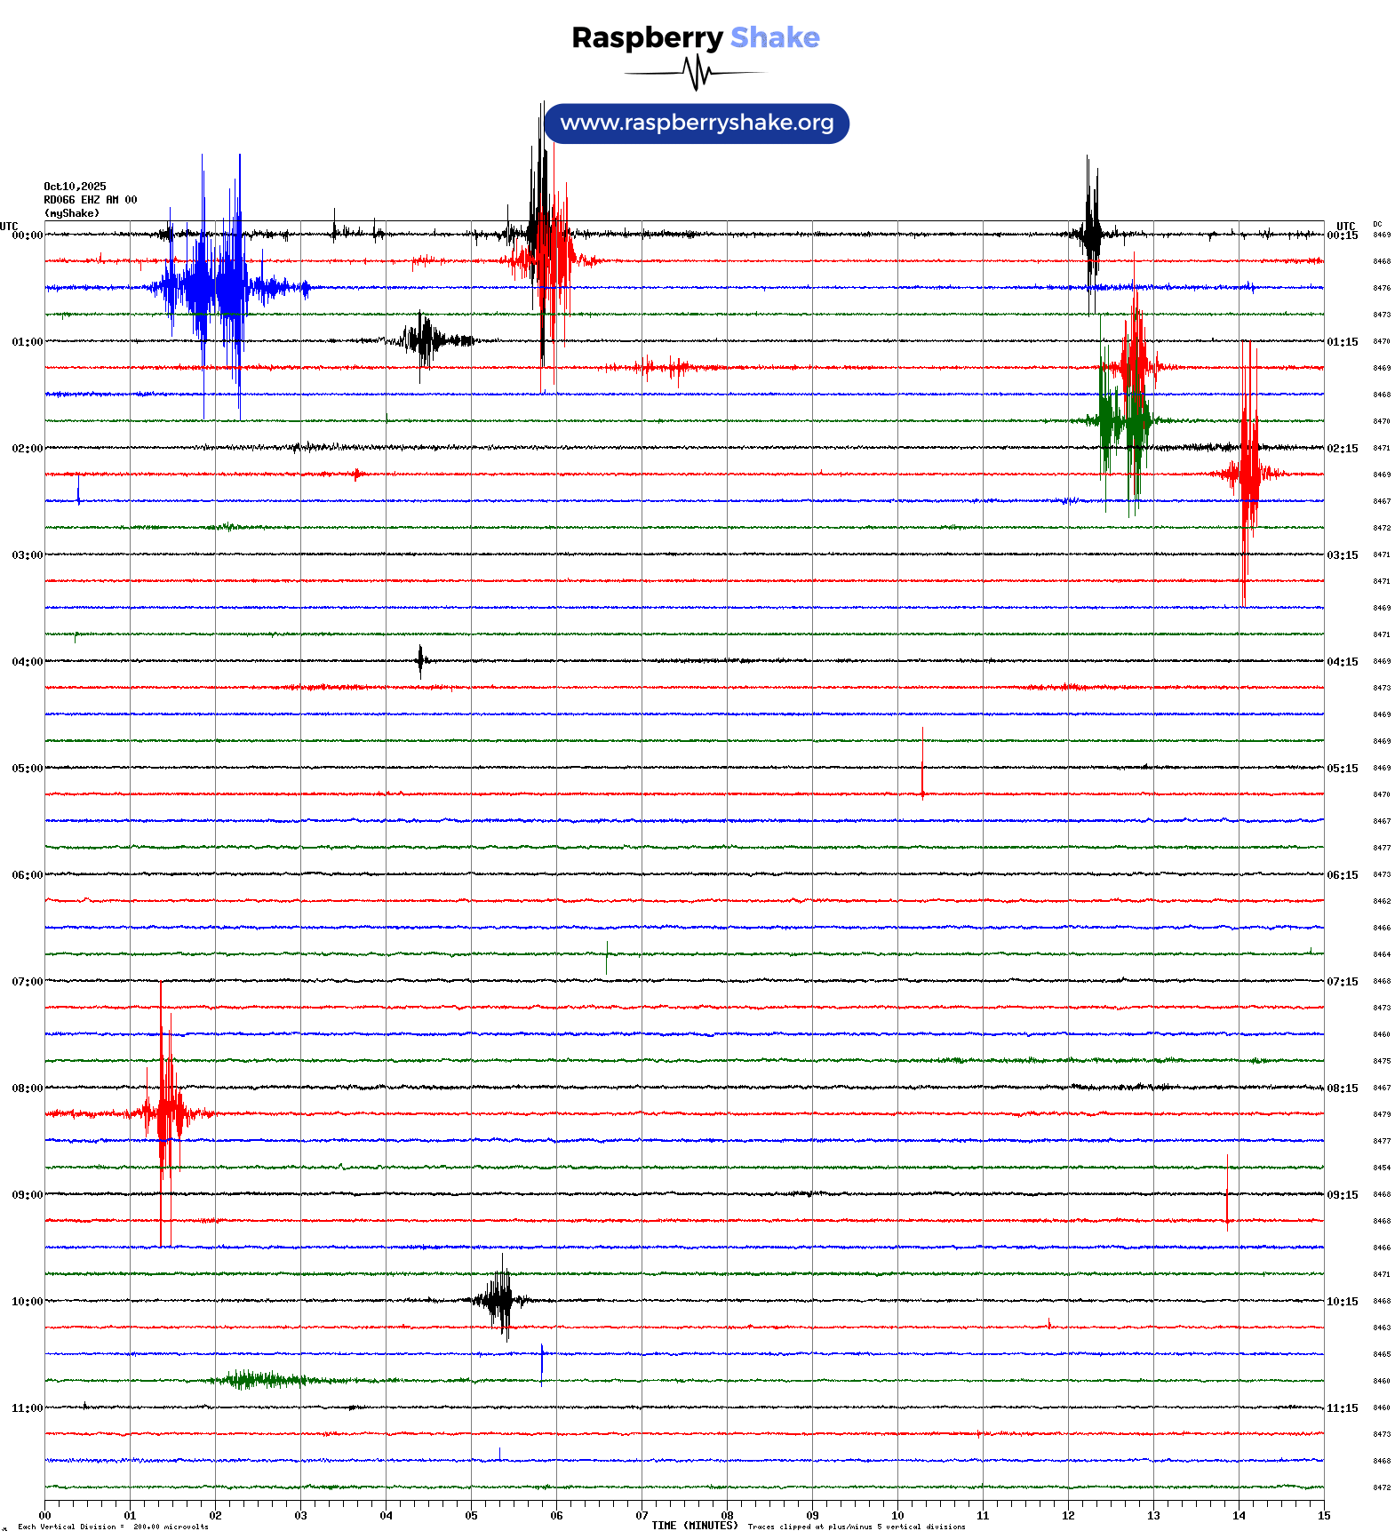The height and width of the screenshot is (1539, 1395).
Task: Click the small black event on the 04:00 trace
Action: [420, 660]
